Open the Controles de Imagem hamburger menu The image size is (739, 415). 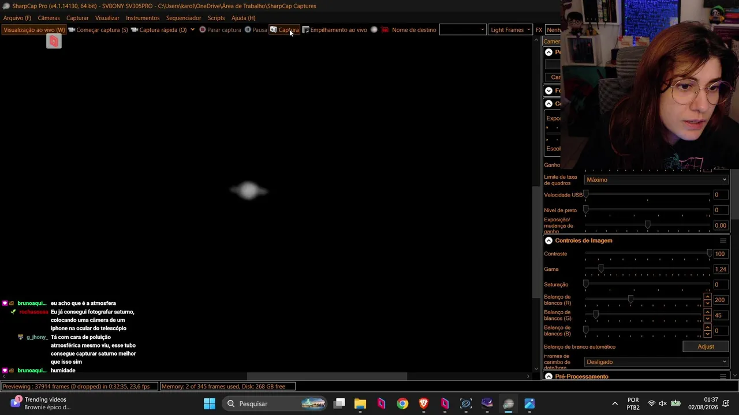pyautogui.click(x=723, y=240)
